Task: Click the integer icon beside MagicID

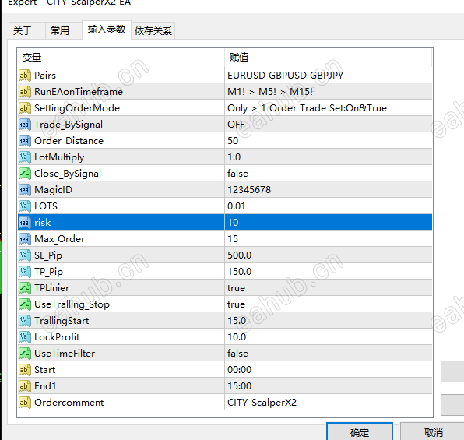Action: (x=25, y=190)
